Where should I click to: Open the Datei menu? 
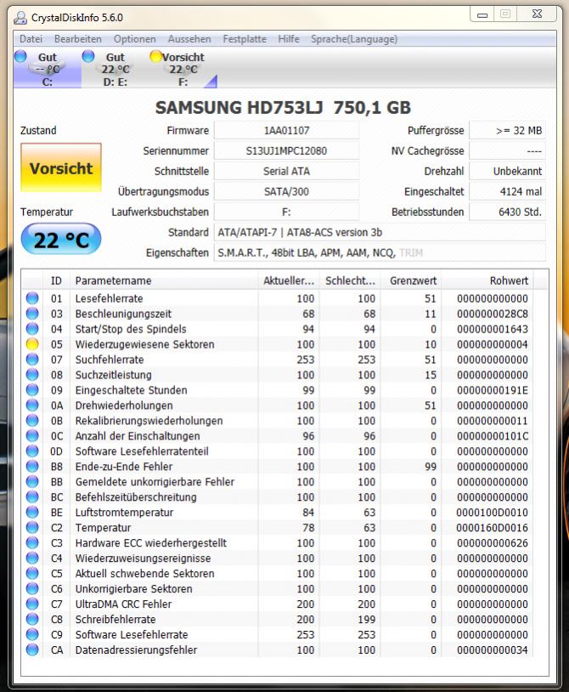[31, 39]
